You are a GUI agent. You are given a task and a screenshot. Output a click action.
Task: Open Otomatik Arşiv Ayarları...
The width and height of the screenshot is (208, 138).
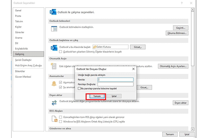(x=173, y=66)
